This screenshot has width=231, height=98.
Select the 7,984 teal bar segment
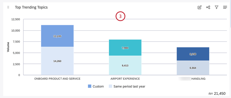point(125,48)
